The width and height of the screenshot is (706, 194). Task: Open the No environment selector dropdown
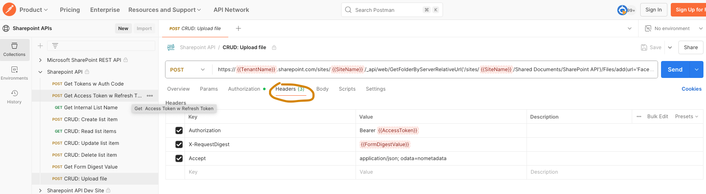(674, 28)
